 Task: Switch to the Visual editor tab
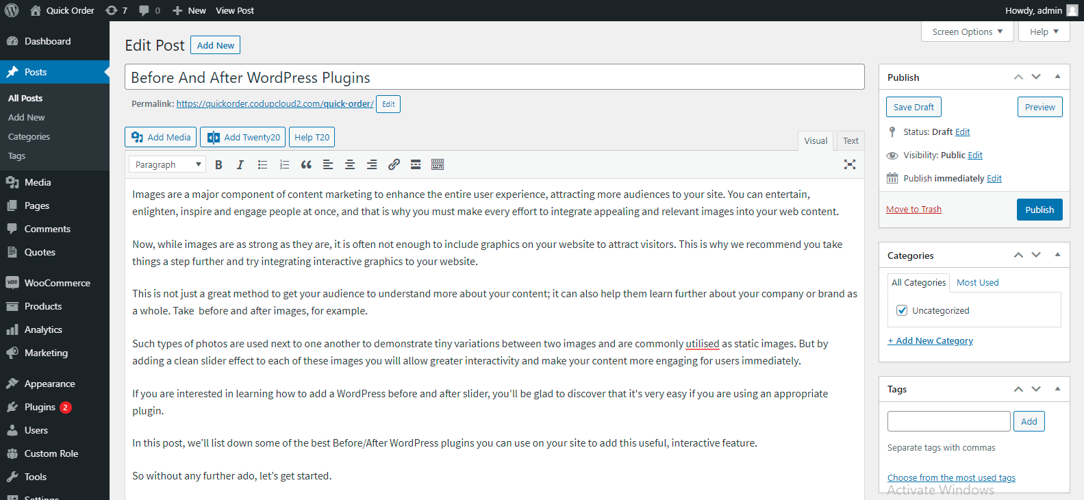816,140
